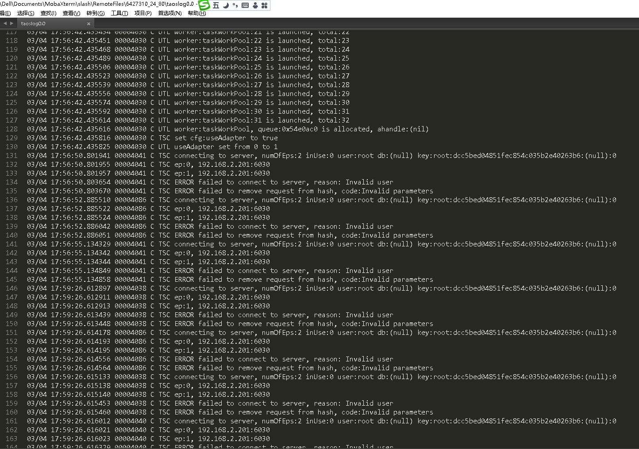The image size is (639, 449).
Task: Click the Sogou input method S logo
Action: [x=204, y=5]
